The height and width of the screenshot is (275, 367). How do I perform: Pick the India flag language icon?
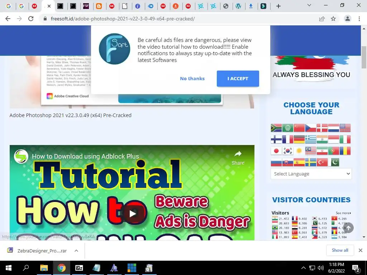coord(322,139)
